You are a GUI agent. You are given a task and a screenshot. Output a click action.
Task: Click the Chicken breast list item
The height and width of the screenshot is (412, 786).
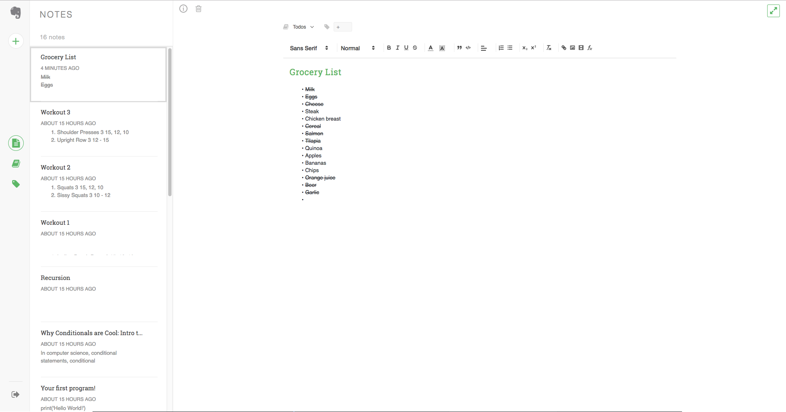pyautogui.click(x=323, y=119)
